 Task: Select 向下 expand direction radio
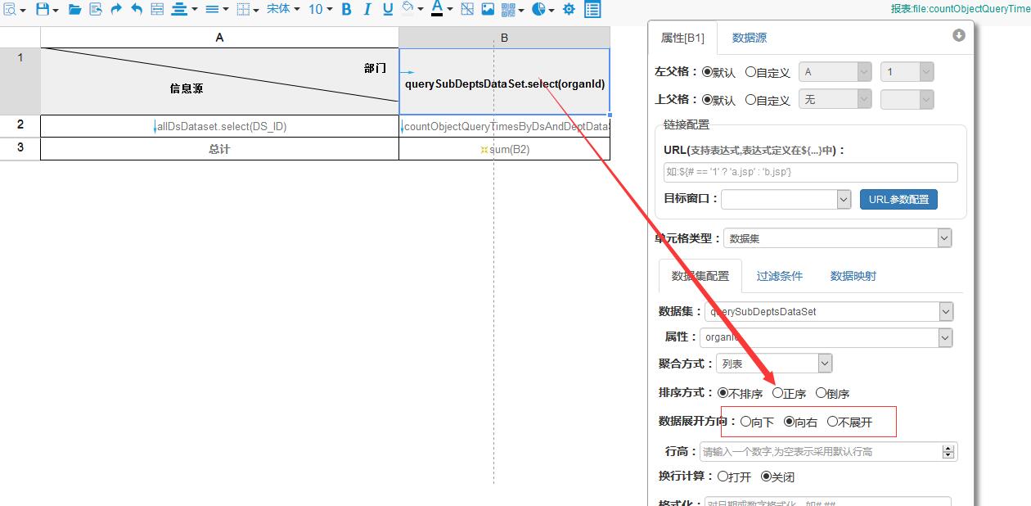745,422
